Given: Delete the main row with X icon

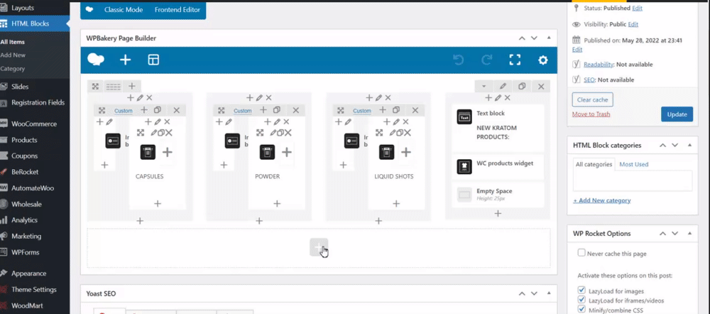Looking at the screenshot, I should pyautogui.click(x=541, y=86).
